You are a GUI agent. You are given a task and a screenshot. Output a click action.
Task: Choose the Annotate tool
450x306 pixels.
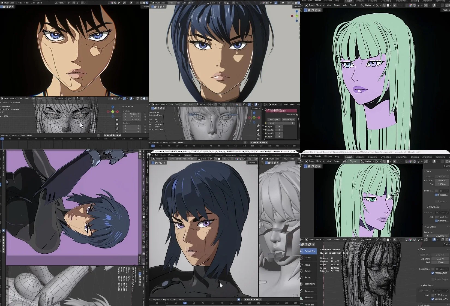click(x=309, y=291)
